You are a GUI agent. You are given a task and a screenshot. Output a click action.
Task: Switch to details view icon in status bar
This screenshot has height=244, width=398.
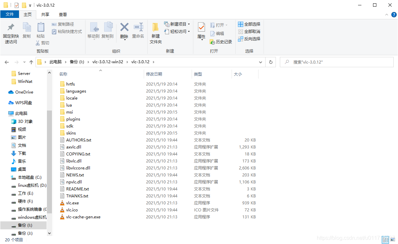click(x=386, y=239)
